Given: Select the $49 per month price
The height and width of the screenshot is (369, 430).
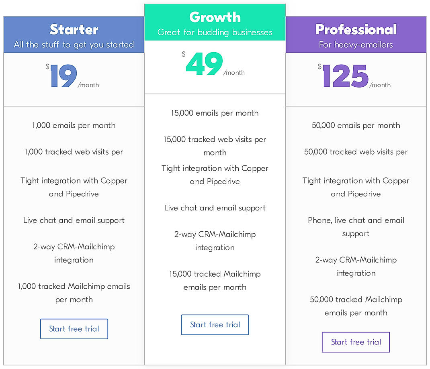Looking at the screenshot, I should click(205, 64).
